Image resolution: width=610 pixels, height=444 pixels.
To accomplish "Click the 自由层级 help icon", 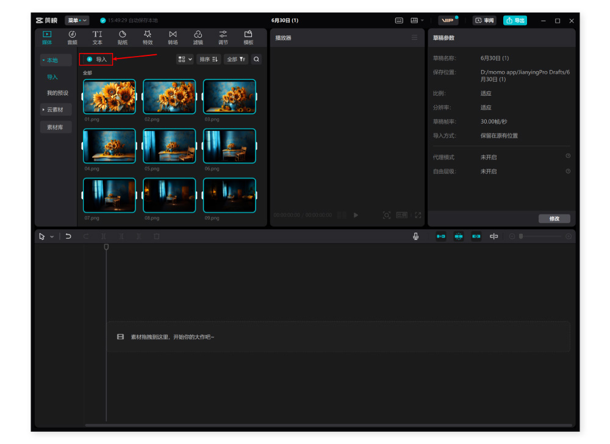I will point(568,171).
